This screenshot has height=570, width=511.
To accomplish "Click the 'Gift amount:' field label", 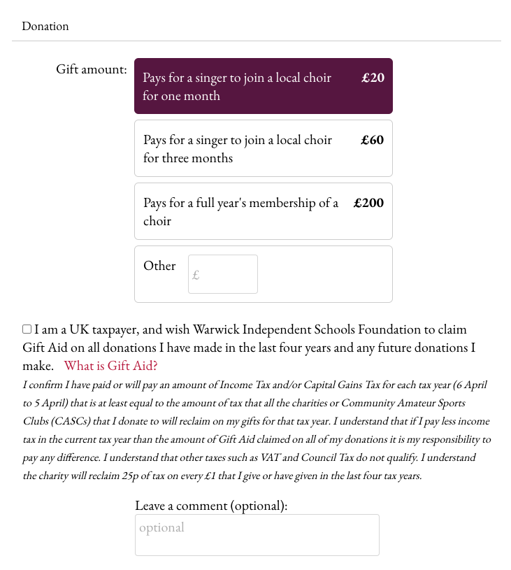I will click(x=92, y=69).
